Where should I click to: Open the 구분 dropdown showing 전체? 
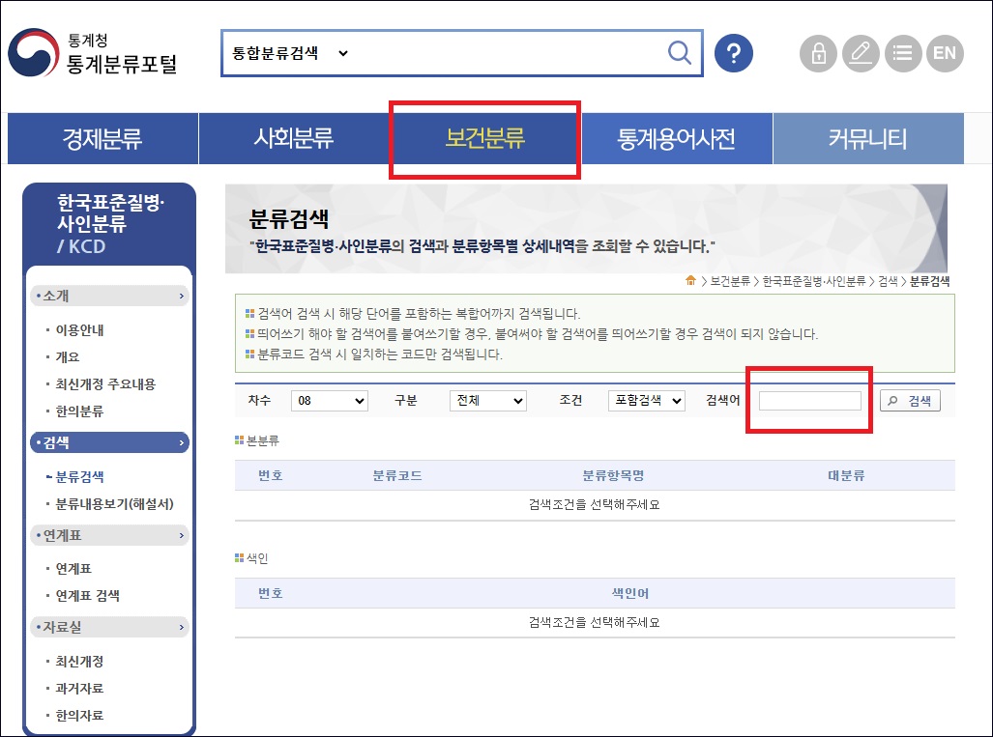pos(487,401)
